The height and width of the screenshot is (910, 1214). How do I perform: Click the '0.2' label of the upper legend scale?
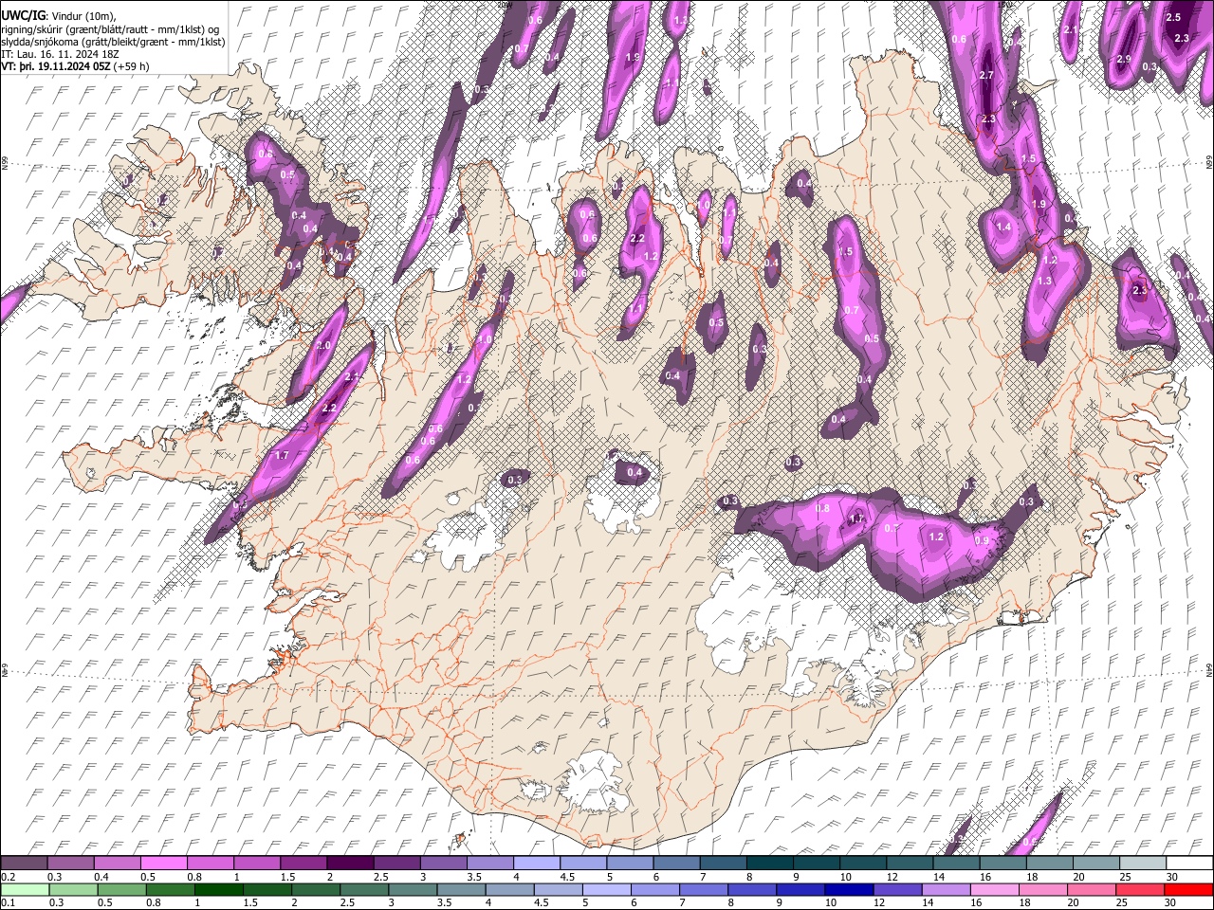pyautogui.click(x=7, y=877)
